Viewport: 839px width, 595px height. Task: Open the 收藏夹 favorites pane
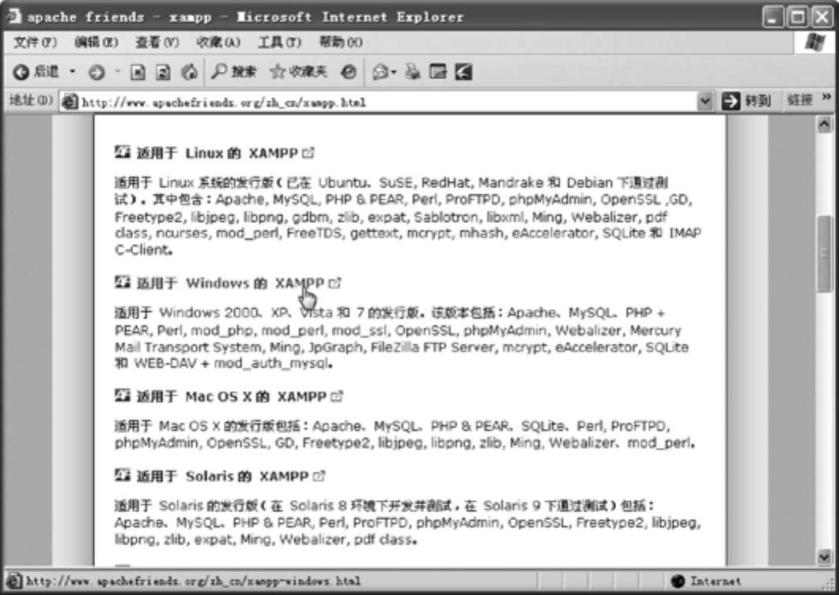coord(298,72)
